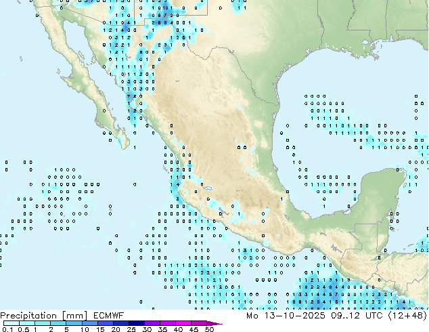429x332 pixels.
Task: Click the 'Precipitation' title text
Action: coord(28,316)
